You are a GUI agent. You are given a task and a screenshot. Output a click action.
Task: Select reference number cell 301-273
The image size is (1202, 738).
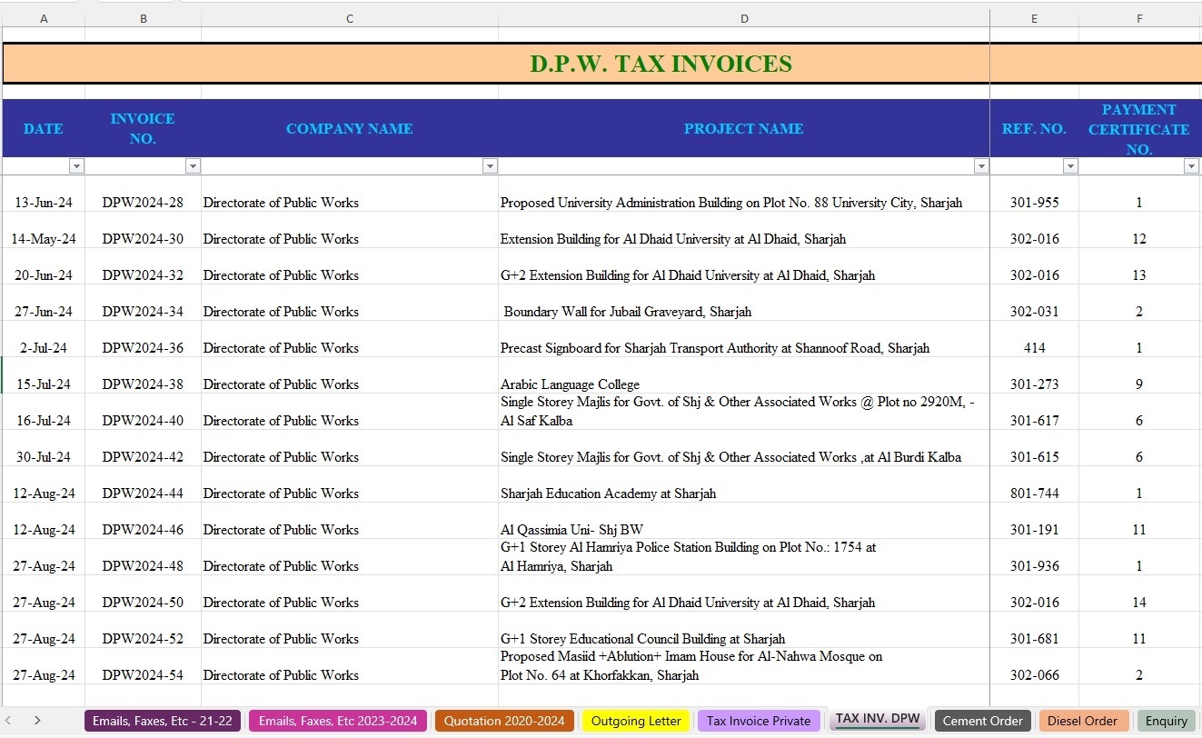click(1034, 376)
